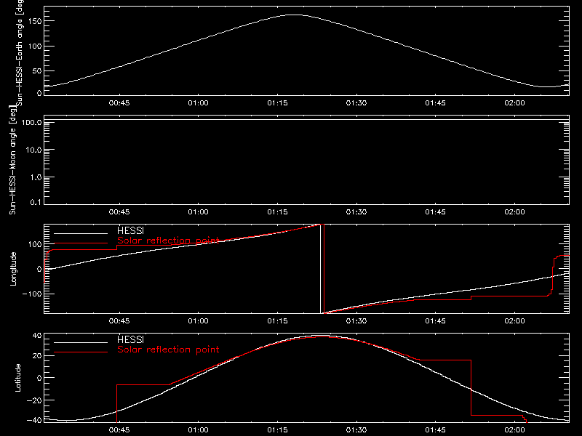Select red Solar reflection point legend in Latitude plot
Viewport: 582px width, 436px height.
(168, 350)
